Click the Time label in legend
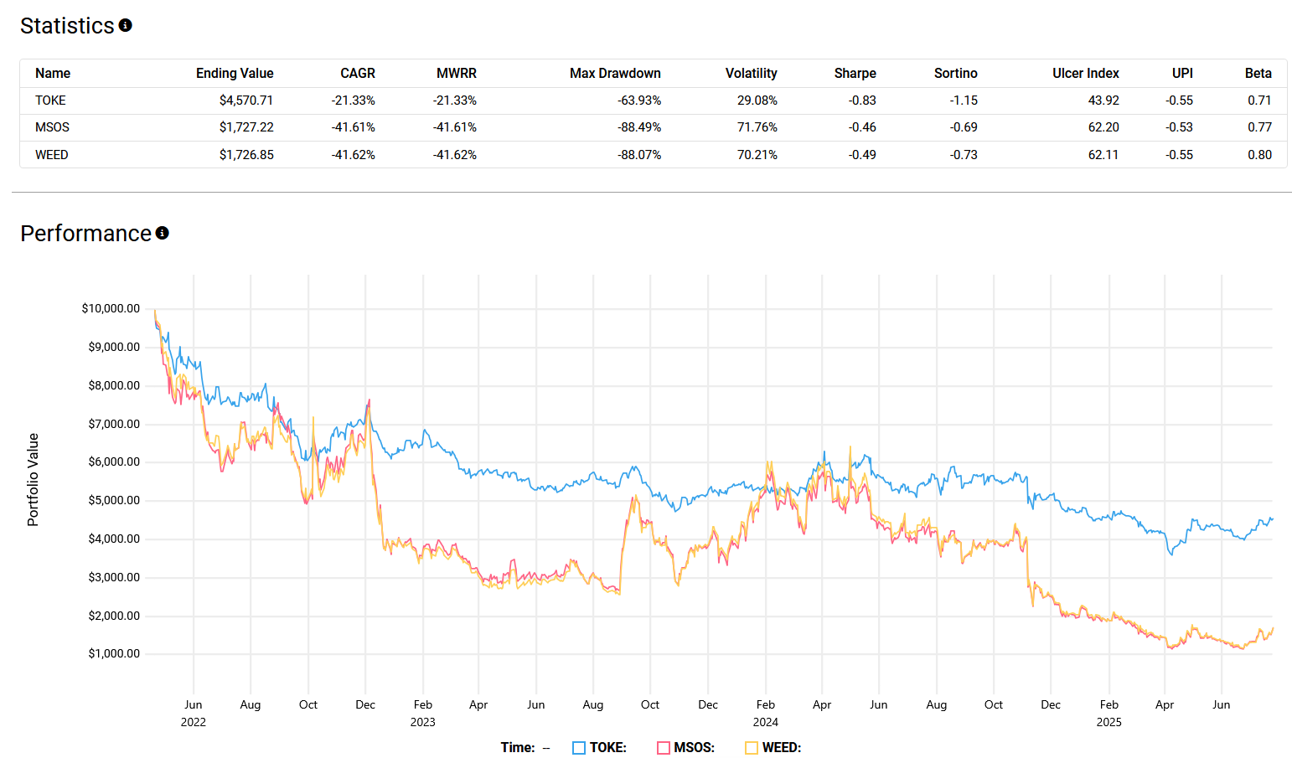Image resolution: width=1292 pixels, height=758 pixels. point(518,748)
